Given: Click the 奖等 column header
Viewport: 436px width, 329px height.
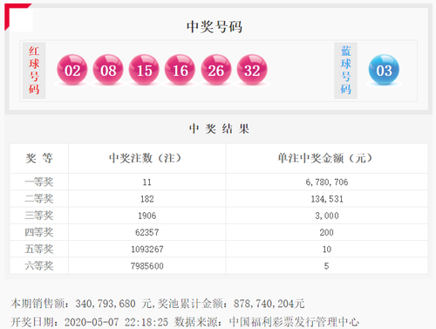Looking at the screenshot, I should 39,158.
